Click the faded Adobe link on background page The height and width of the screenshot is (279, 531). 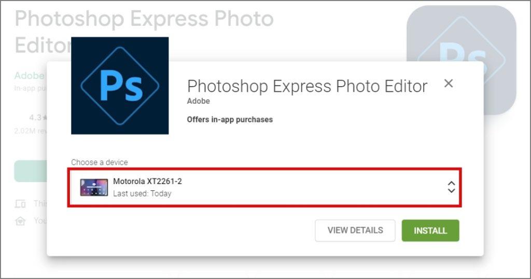pos(30,76)
